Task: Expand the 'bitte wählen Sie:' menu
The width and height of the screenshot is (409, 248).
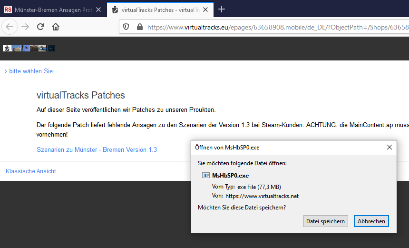Action: point(29,71)
